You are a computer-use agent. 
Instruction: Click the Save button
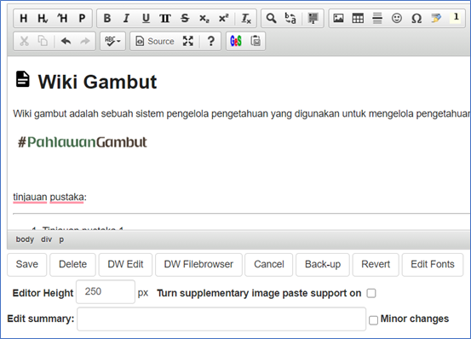tap(27, 265)
